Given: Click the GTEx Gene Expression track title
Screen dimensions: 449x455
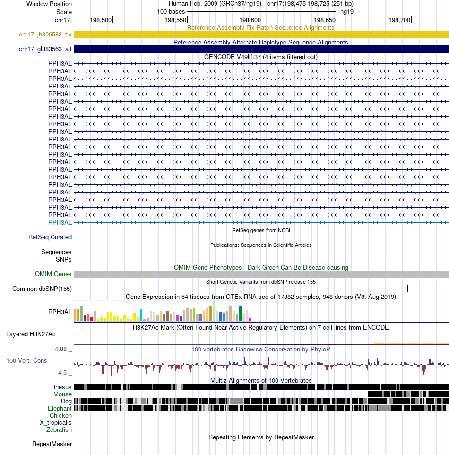Looking at the screenshot, I should click(x=261, y=297).
